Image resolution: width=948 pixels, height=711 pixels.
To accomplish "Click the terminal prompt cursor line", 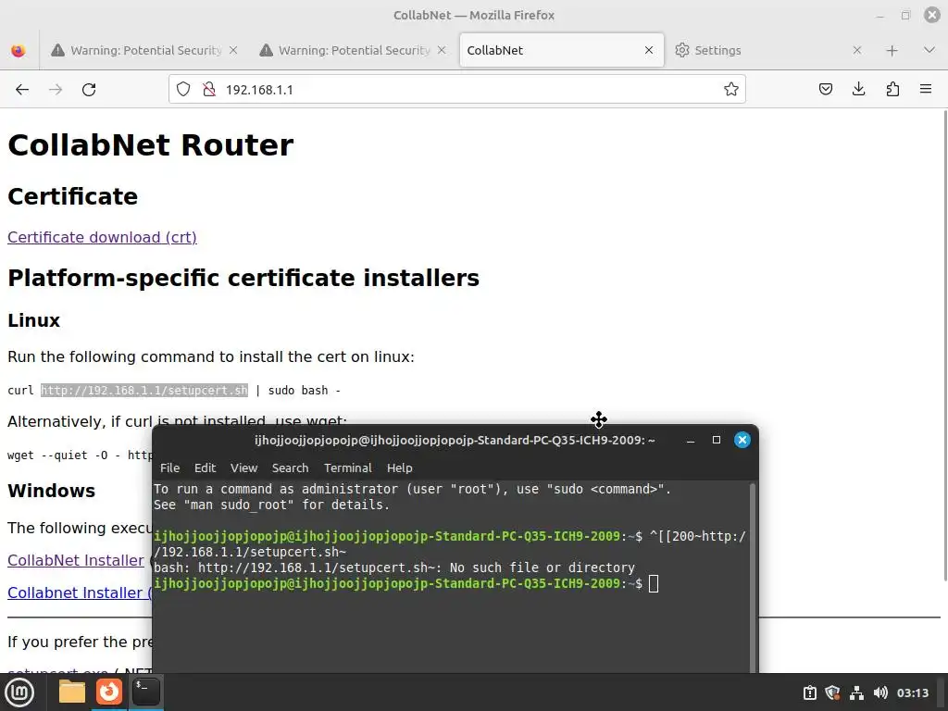I will 405,584.
